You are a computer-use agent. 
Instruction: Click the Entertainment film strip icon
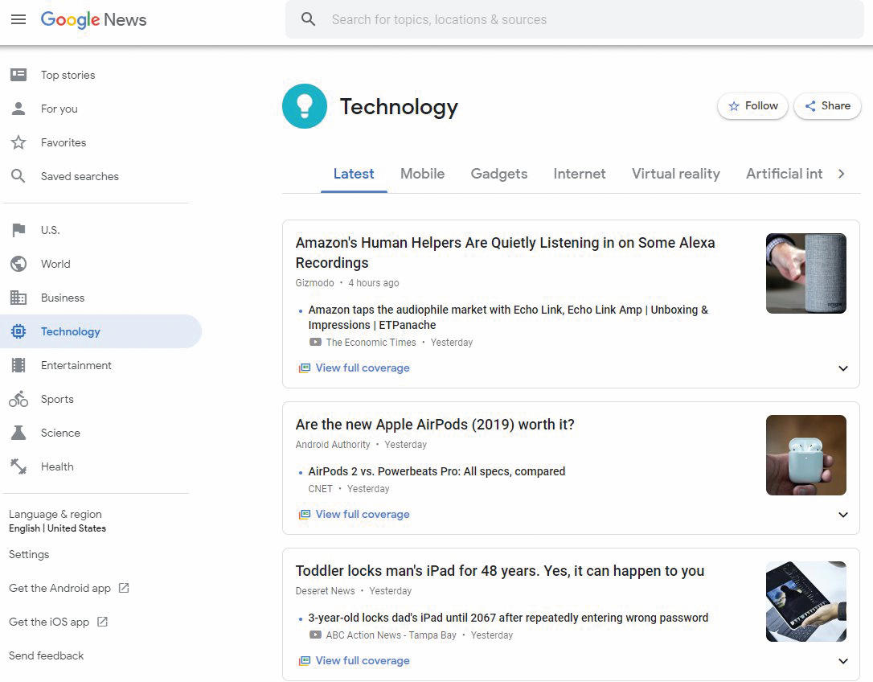coord(18,365)
